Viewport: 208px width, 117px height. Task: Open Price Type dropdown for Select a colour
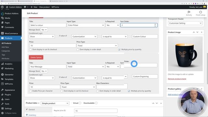click(97, 45)
